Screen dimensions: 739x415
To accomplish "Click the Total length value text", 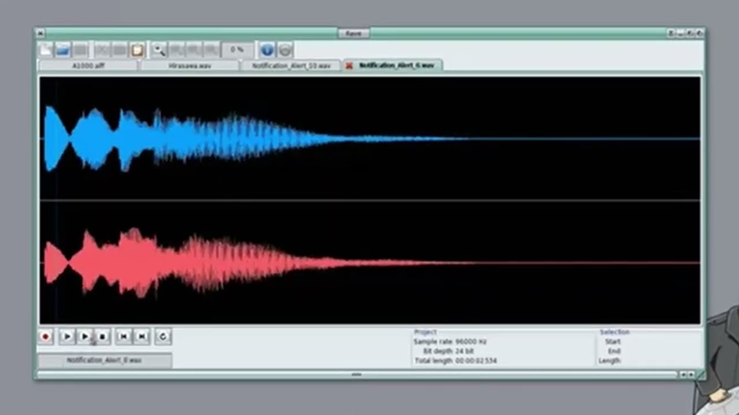I will (x=476, y=361).
